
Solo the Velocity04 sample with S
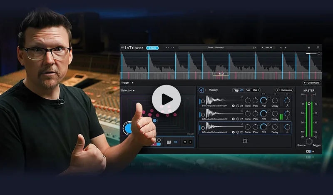[268, 97]
